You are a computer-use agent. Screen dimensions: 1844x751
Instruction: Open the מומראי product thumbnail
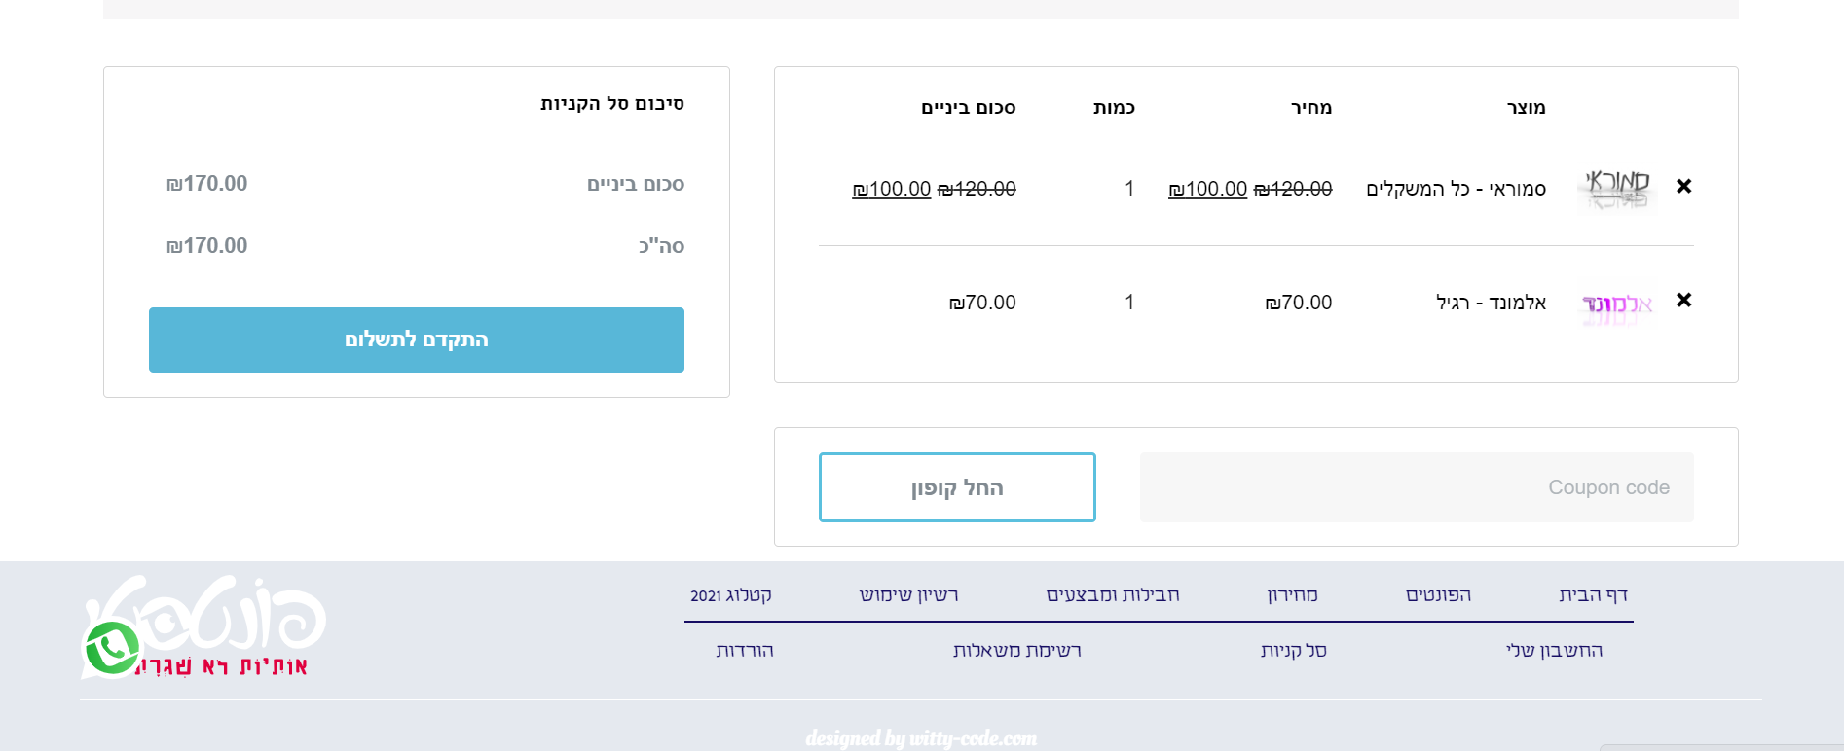(x=1617, y=188)
